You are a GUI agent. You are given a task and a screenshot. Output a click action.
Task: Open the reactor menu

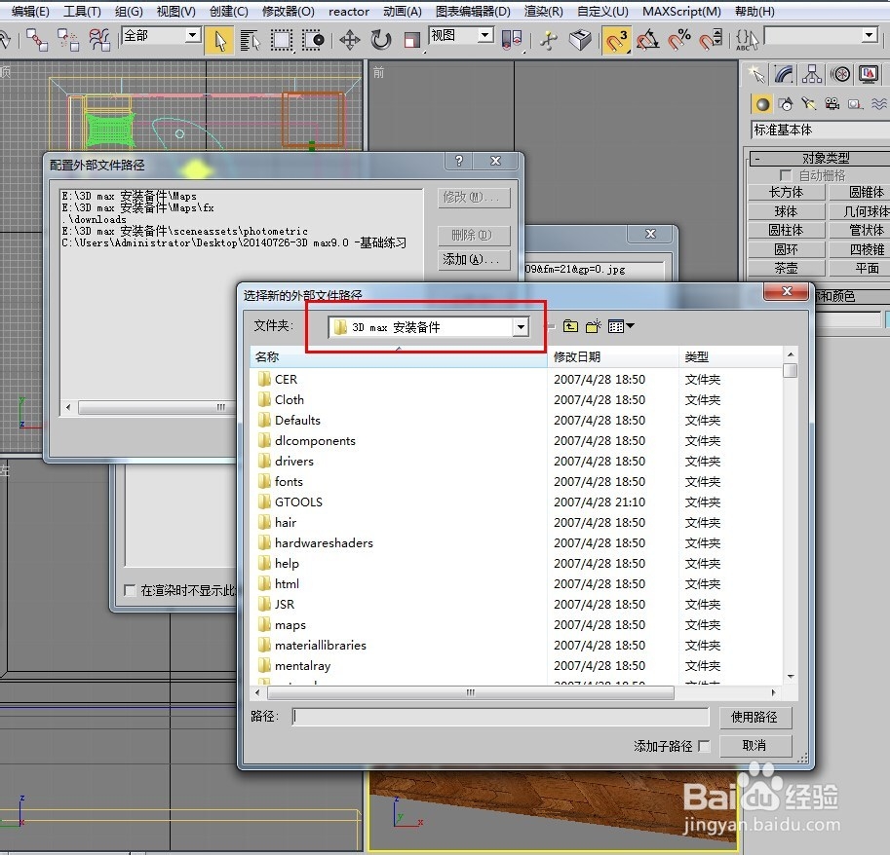click(x=349, y=12)
